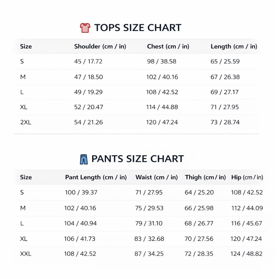Select shoulder value 45 / 17.72
Image resolution: width=279 pixels, height=279 pixels.
(x=88, y=62)
